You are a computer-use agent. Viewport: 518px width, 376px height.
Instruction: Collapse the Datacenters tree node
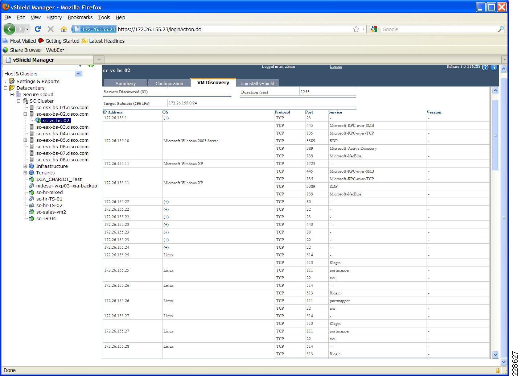(6, 88)
